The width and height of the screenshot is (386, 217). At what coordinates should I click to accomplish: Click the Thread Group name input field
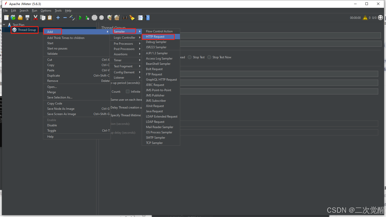point(280,35)
